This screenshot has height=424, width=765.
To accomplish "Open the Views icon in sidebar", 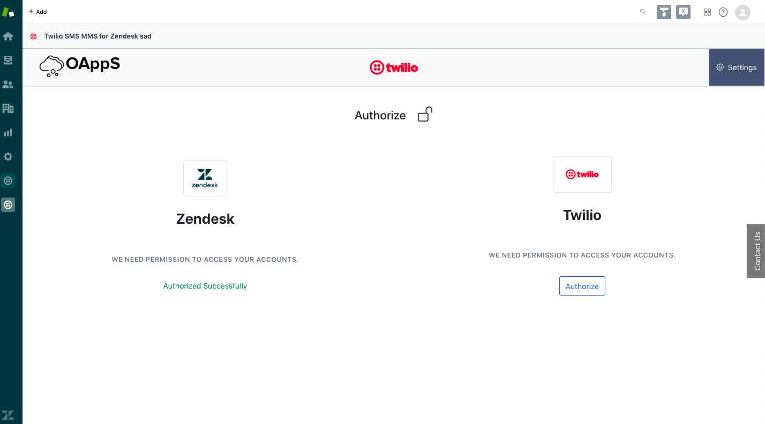I will [8, 60].
